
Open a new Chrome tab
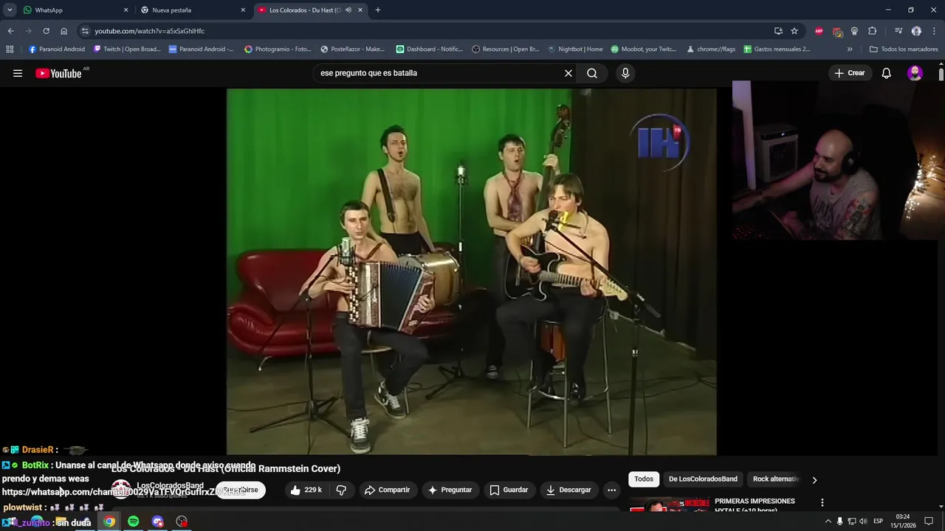coord(378,10)
